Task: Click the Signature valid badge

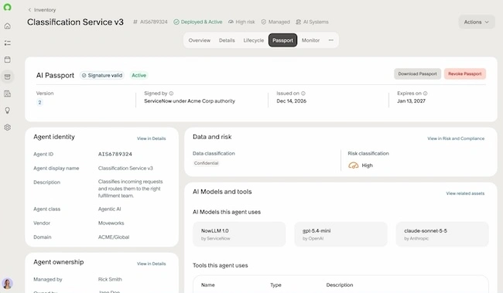Action: (102, 75)
